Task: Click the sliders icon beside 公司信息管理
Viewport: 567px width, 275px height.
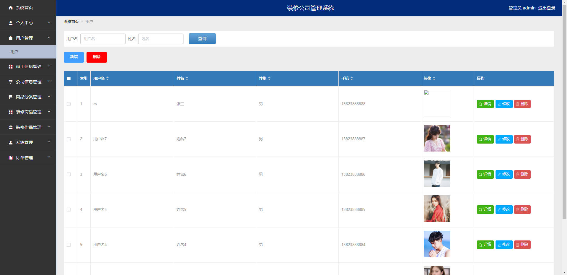Action: click(x=11, y=82)
